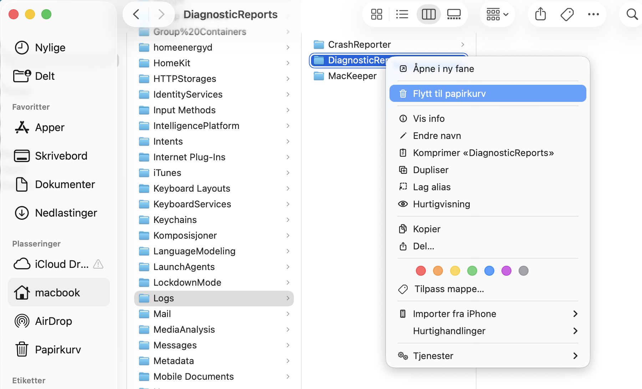Viewport: 642px width, 389px height.
Task: Select the LaunchAgents folder
Action: [x=214, y=267]
